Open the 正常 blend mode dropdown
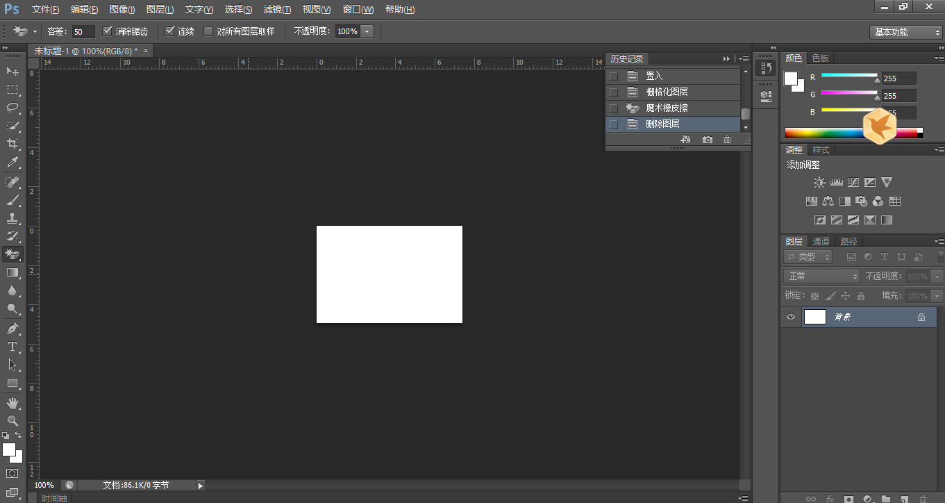The image size is (945, 503). pos(822,277)
